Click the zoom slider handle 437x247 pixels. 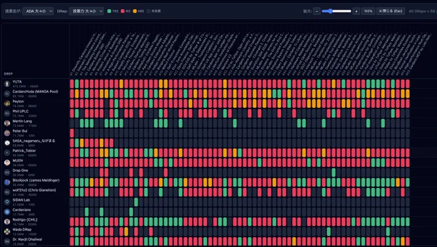coord(330,11)
